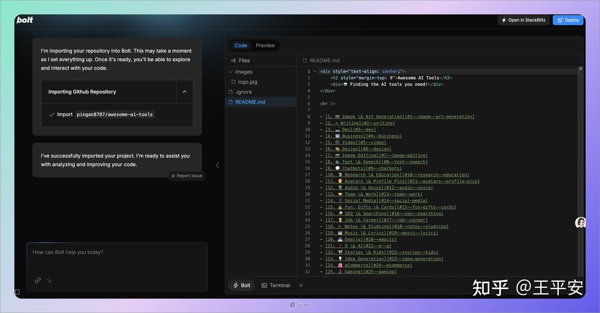Add a new terminal with the plus icon
This screenshot has width=600, height=313.
(301, 286)
